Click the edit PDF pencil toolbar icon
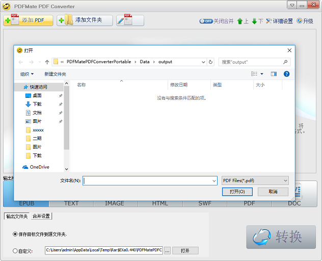 point(130,20)
